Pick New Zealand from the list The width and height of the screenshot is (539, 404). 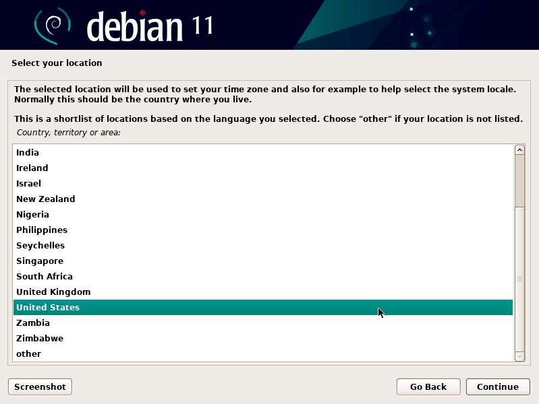46,199
